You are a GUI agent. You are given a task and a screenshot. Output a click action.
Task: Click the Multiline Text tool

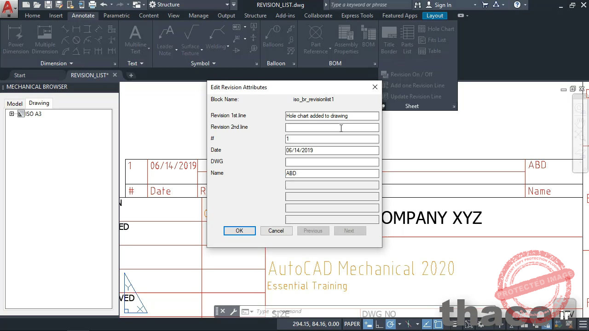135,40
